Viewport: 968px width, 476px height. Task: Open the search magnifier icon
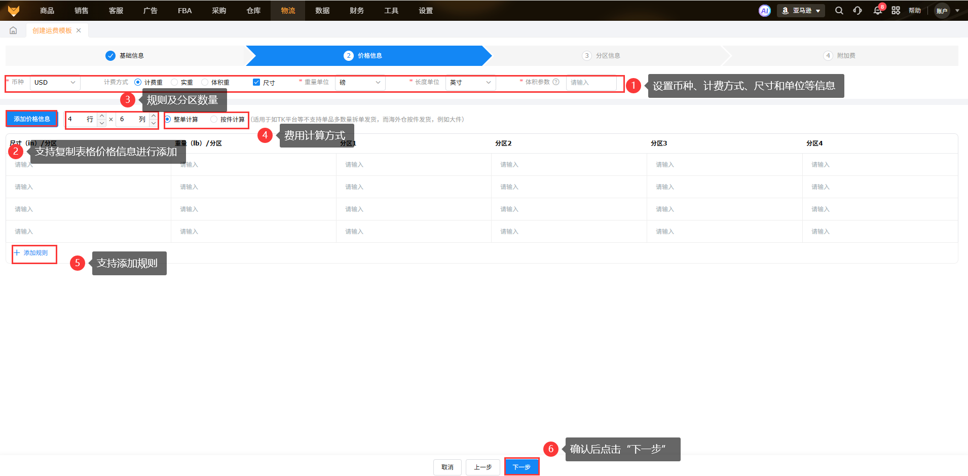click(x=839, y=11)
